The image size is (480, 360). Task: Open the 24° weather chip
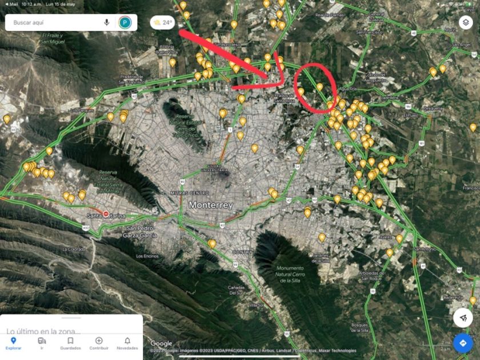[x=162, y=22]
